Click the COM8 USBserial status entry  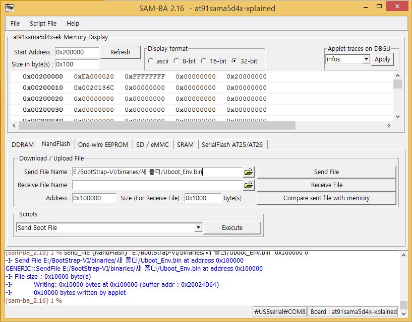click(x=280, y=311)
